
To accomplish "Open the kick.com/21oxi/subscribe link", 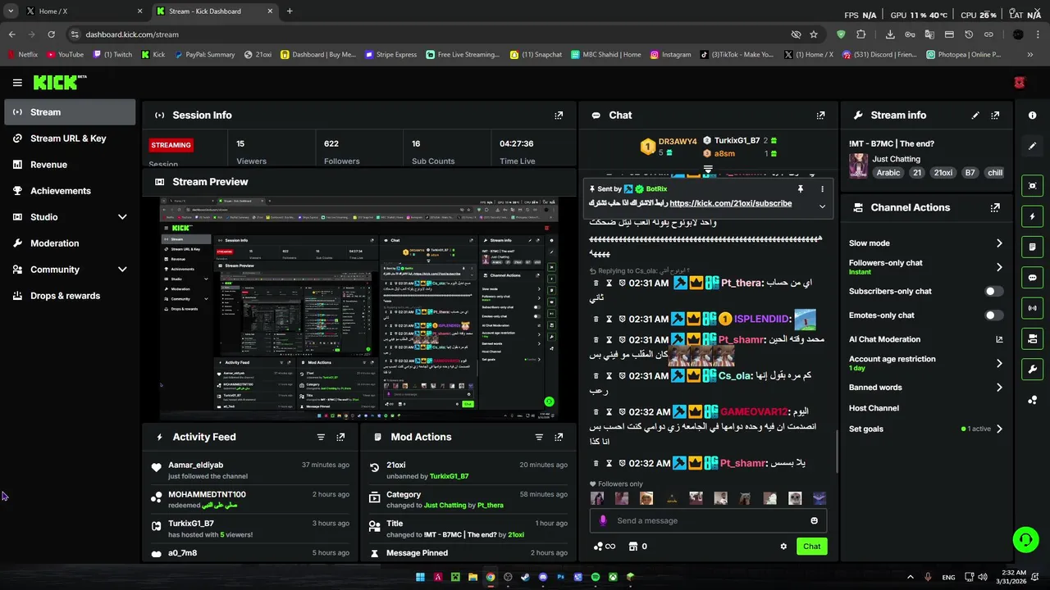I will point(730,203).
